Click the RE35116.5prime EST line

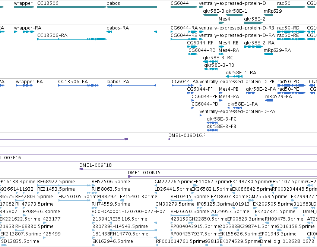(x=133, y=223)
